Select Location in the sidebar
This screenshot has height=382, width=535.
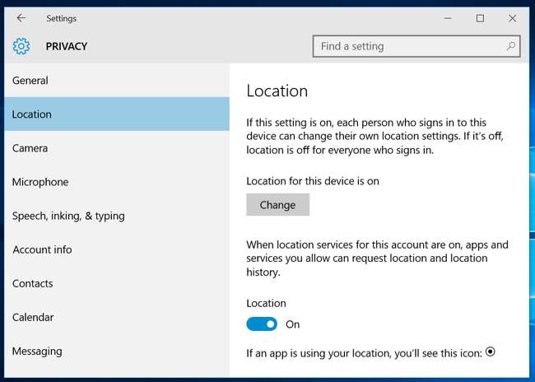tap(32, 114)
